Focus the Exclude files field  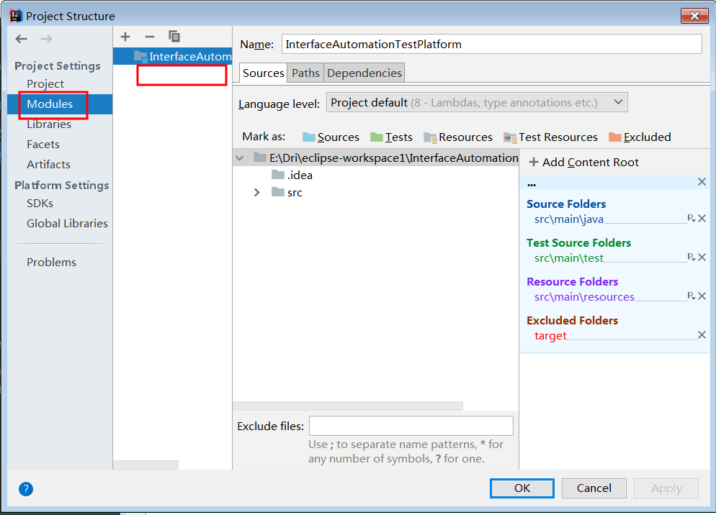[x=411, y=426]
